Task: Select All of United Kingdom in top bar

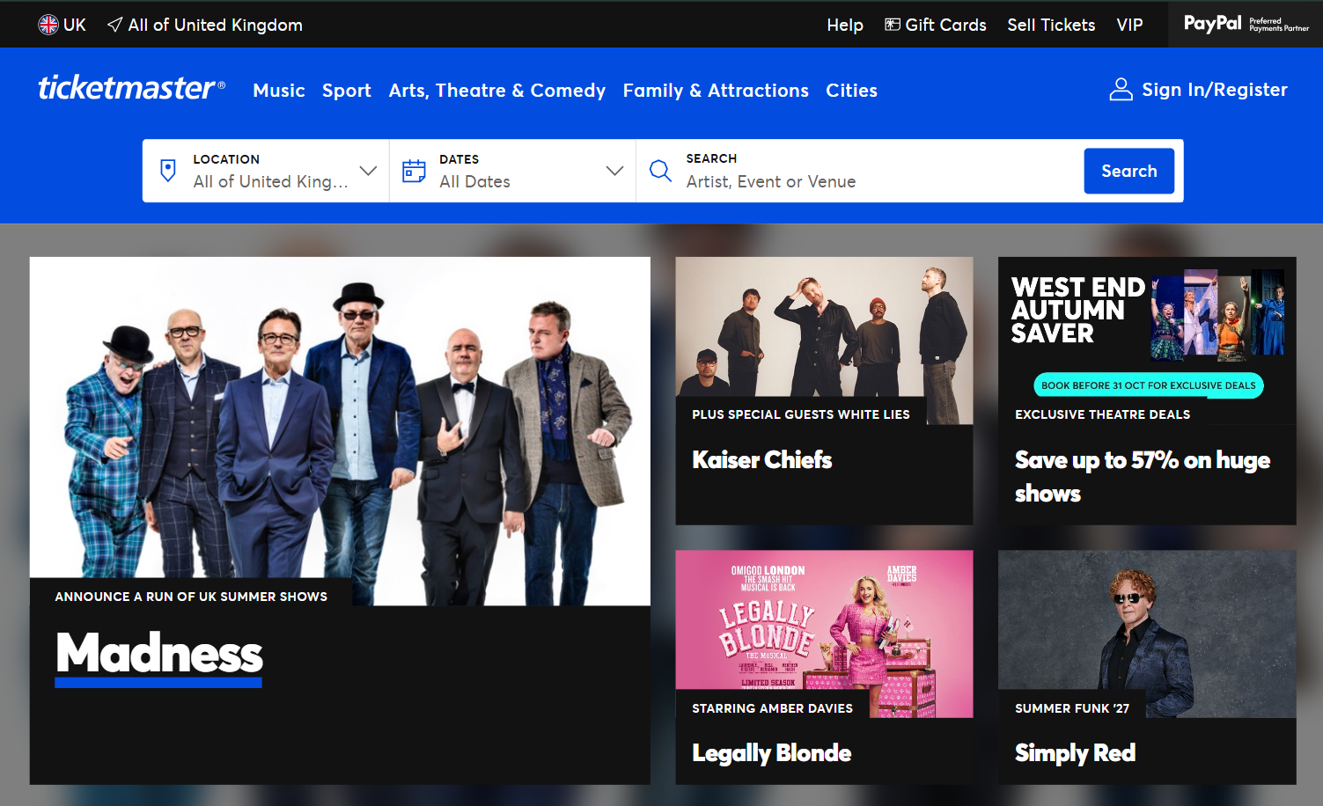Action: click(x=216, y=25)
